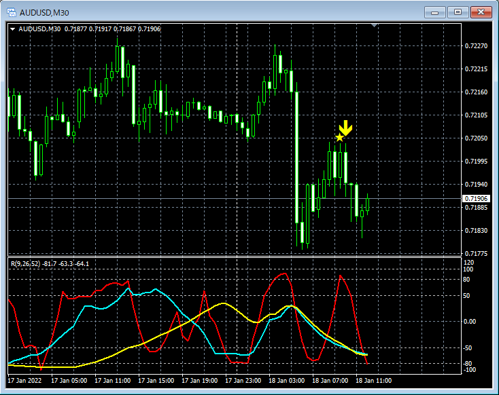
Task: Click the 17 Jan 05:00 time label
Action: pos(69,380)
